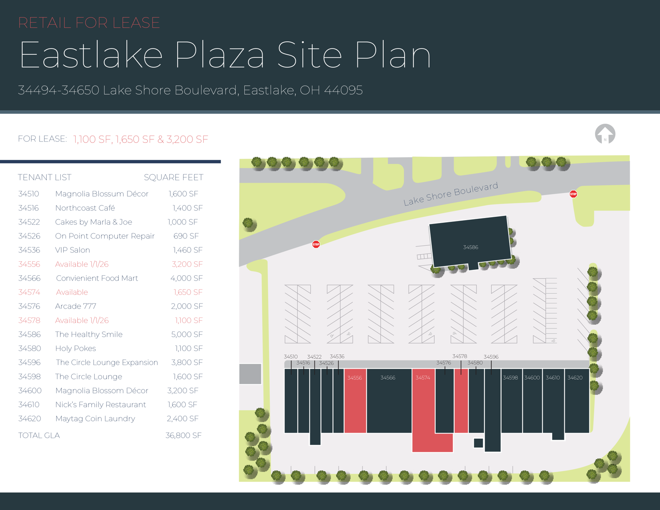Click the gray dumpster pad left of the strip
This screenshot has height=510, width=660.
tap(250, 373)
